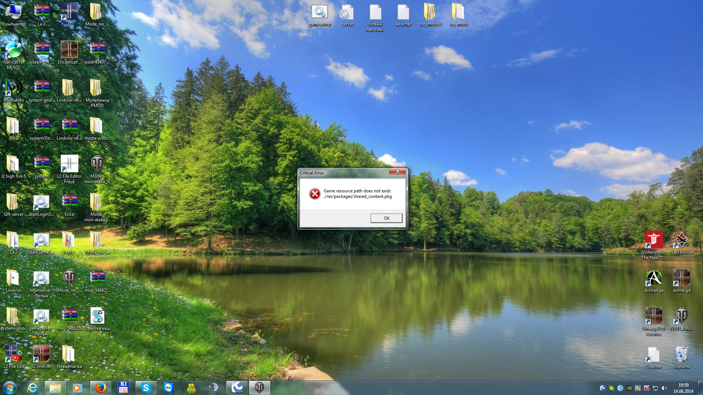The height and width of the screenshot is (395, 703).
Task: Open the mesta-prob... folder
Action: (97, 129)
